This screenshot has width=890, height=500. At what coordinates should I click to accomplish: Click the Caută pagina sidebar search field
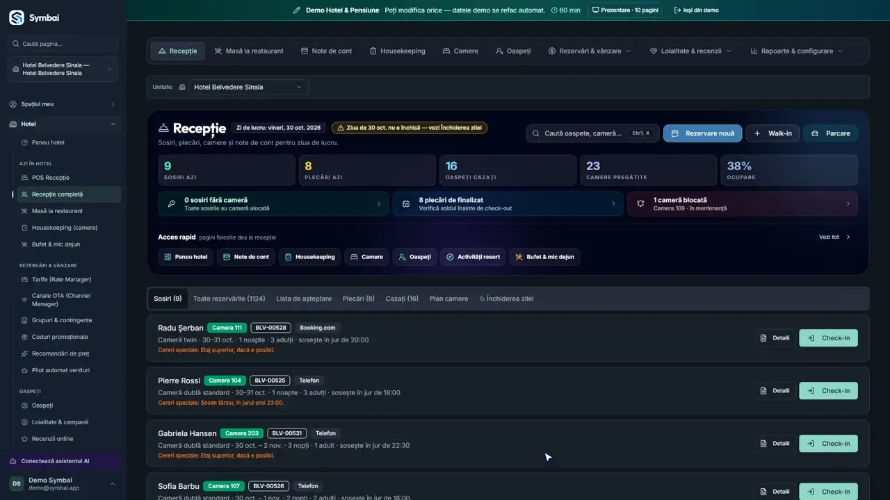coord(63,44)
